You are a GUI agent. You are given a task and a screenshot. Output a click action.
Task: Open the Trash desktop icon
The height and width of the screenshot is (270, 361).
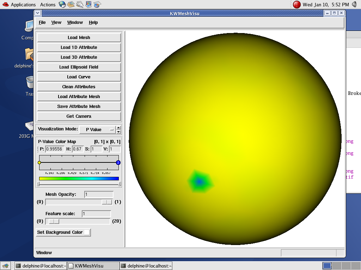[x=30, y=83]
